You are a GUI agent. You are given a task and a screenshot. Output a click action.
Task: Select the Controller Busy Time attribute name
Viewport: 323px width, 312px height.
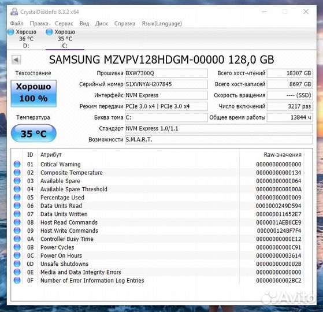coord(67,239)
